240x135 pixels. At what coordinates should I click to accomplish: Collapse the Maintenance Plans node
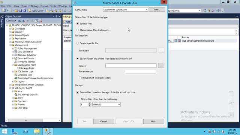click(x=13, y=65)
